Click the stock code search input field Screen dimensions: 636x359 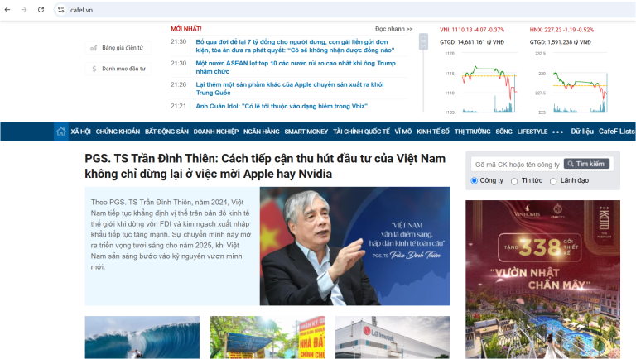coord(517,164)
